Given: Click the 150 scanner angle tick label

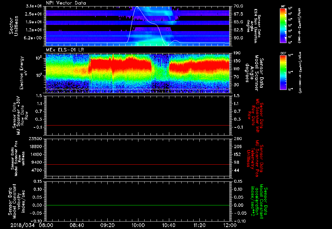Looking at the screenshot, I should [x=238, y=61].
